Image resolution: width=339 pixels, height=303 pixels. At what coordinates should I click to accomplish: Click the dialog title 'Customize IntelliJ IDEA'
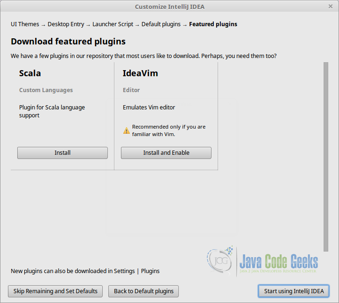point(169,7)
